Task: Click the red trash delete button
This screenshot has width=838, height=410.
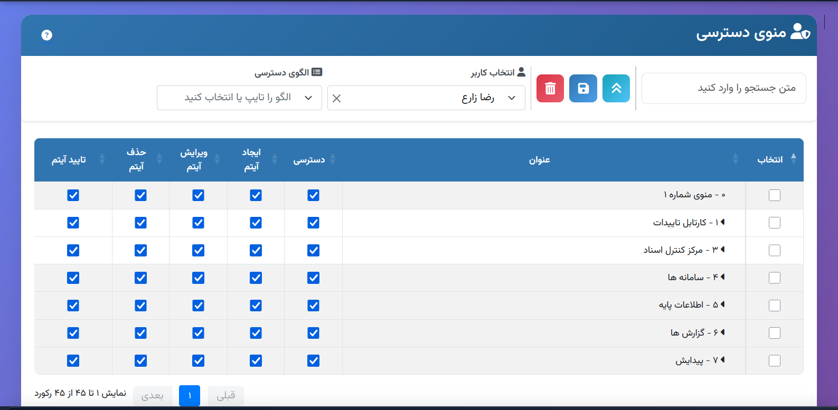Action: coord(550,88)
